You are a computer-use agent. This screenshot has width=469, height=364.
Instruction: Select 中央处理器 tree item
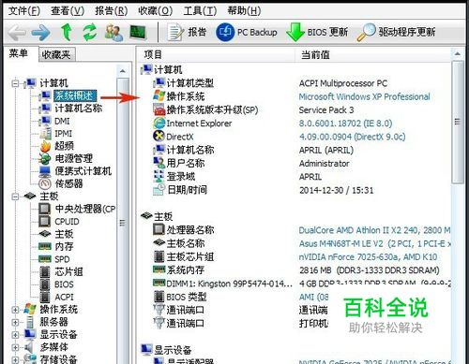(85, 209)
